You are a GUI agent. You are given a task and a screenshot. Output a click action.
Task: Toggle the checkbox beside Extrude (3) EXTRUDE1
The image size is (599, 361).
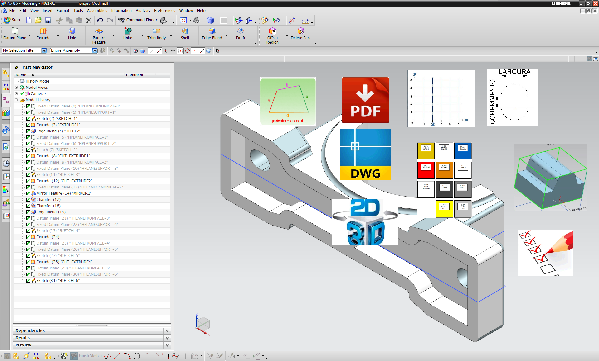28,125
